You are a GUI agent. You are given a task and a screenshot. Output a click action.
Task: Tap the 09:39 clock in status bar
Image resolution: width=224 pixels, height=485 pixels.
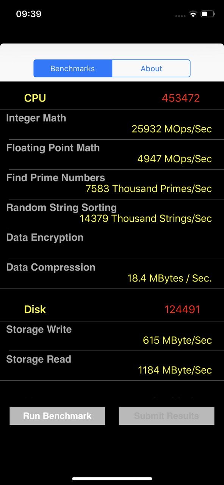point(29,14)
